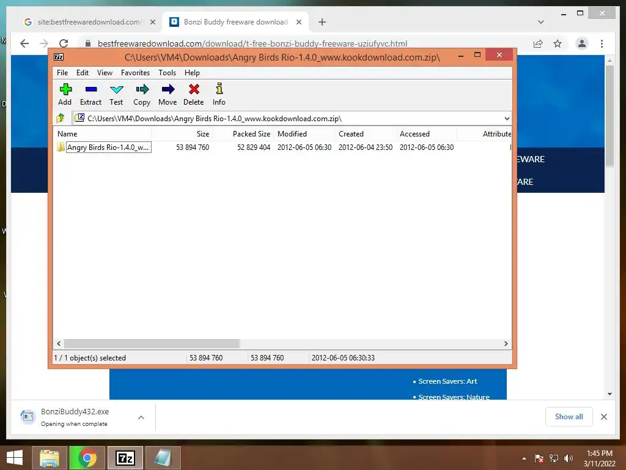Open the Favorites menu
The image size is (626, 470).
(135, 73)
